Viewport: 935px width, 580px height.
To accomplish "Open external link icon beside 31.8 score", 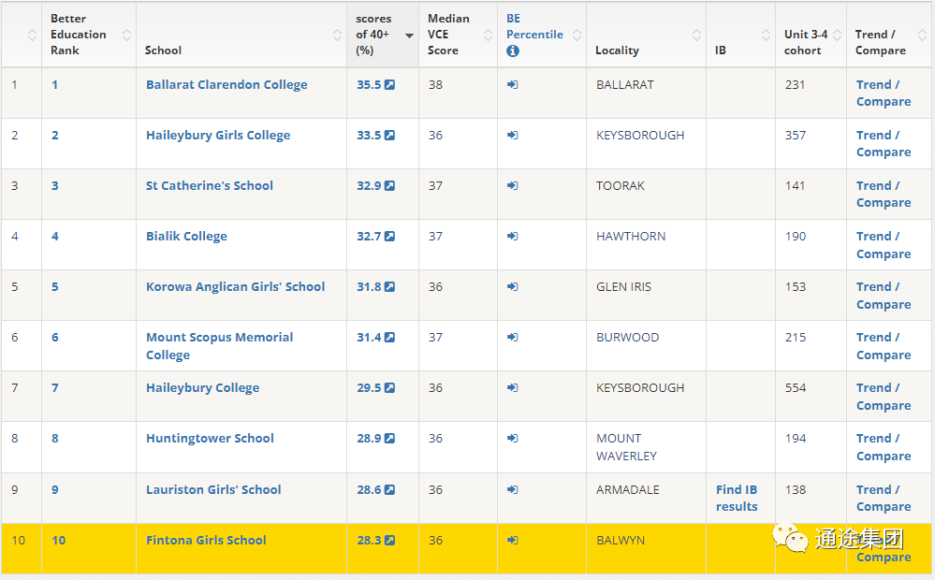I will 389,286.
